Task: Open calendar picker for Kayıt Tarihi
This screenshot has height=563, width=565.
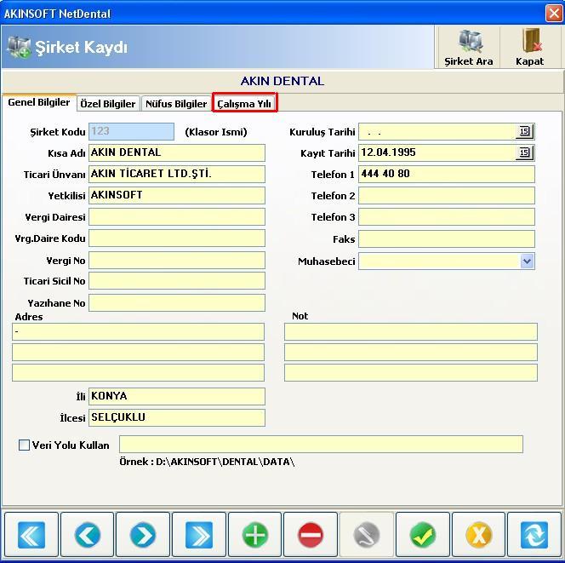Action: [525, 152]
